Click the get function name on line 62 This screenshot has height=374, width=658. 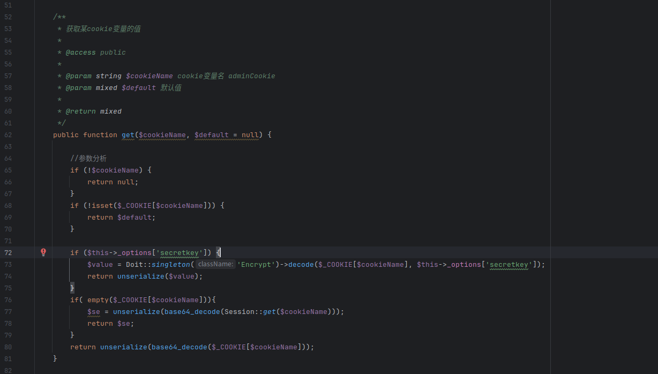(x=128, y=134)
